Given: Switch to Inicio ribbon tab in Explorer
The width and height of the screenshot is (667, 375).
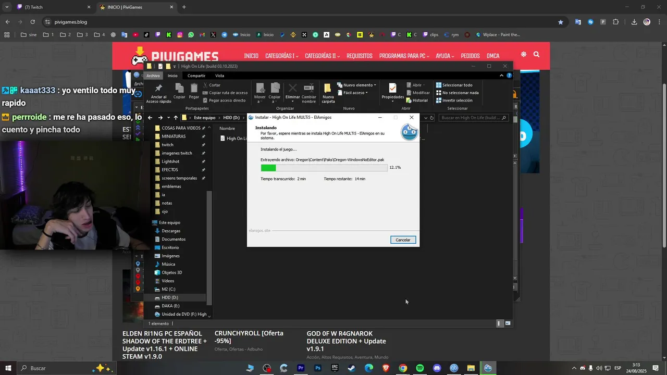Looking at the screenshot, I should pos(172,76).
